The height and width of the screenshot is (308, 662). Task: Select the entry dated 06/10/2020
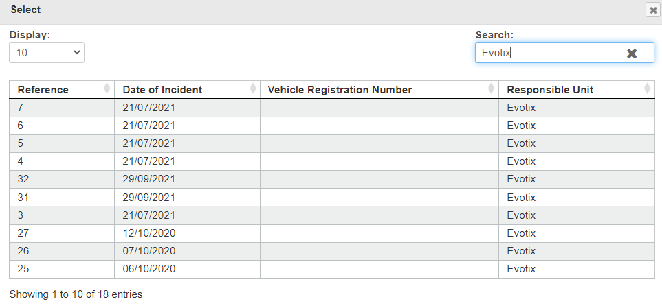(149, 268)
